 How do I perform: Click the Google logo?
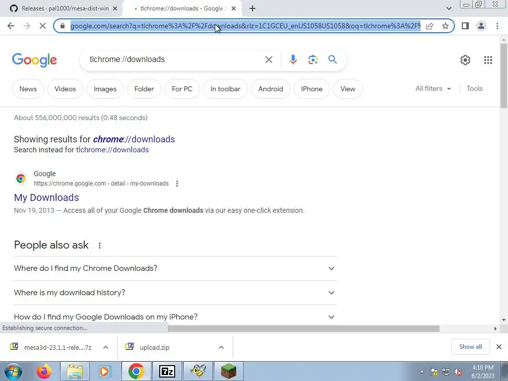[x=34, y=60]
